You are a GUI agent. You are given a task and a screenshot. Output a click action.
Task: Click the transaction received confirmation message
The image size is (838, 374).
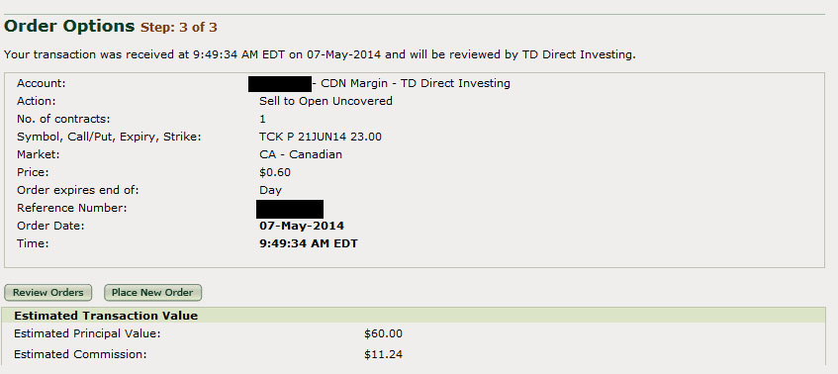[x=320, y=54]
